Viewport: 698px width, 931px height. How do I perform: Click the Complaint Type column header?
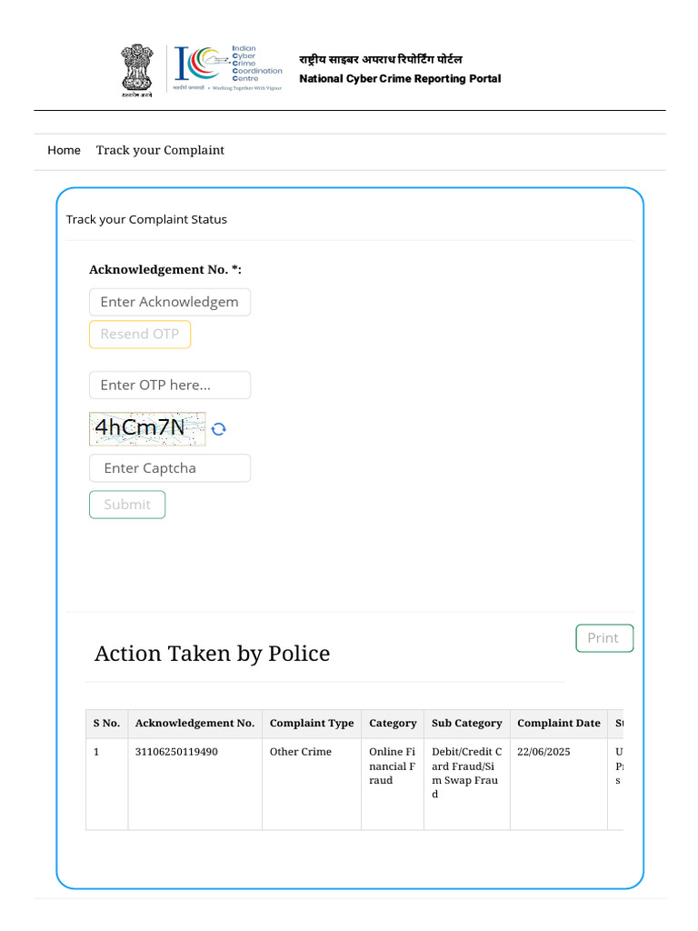coord(312,723)
